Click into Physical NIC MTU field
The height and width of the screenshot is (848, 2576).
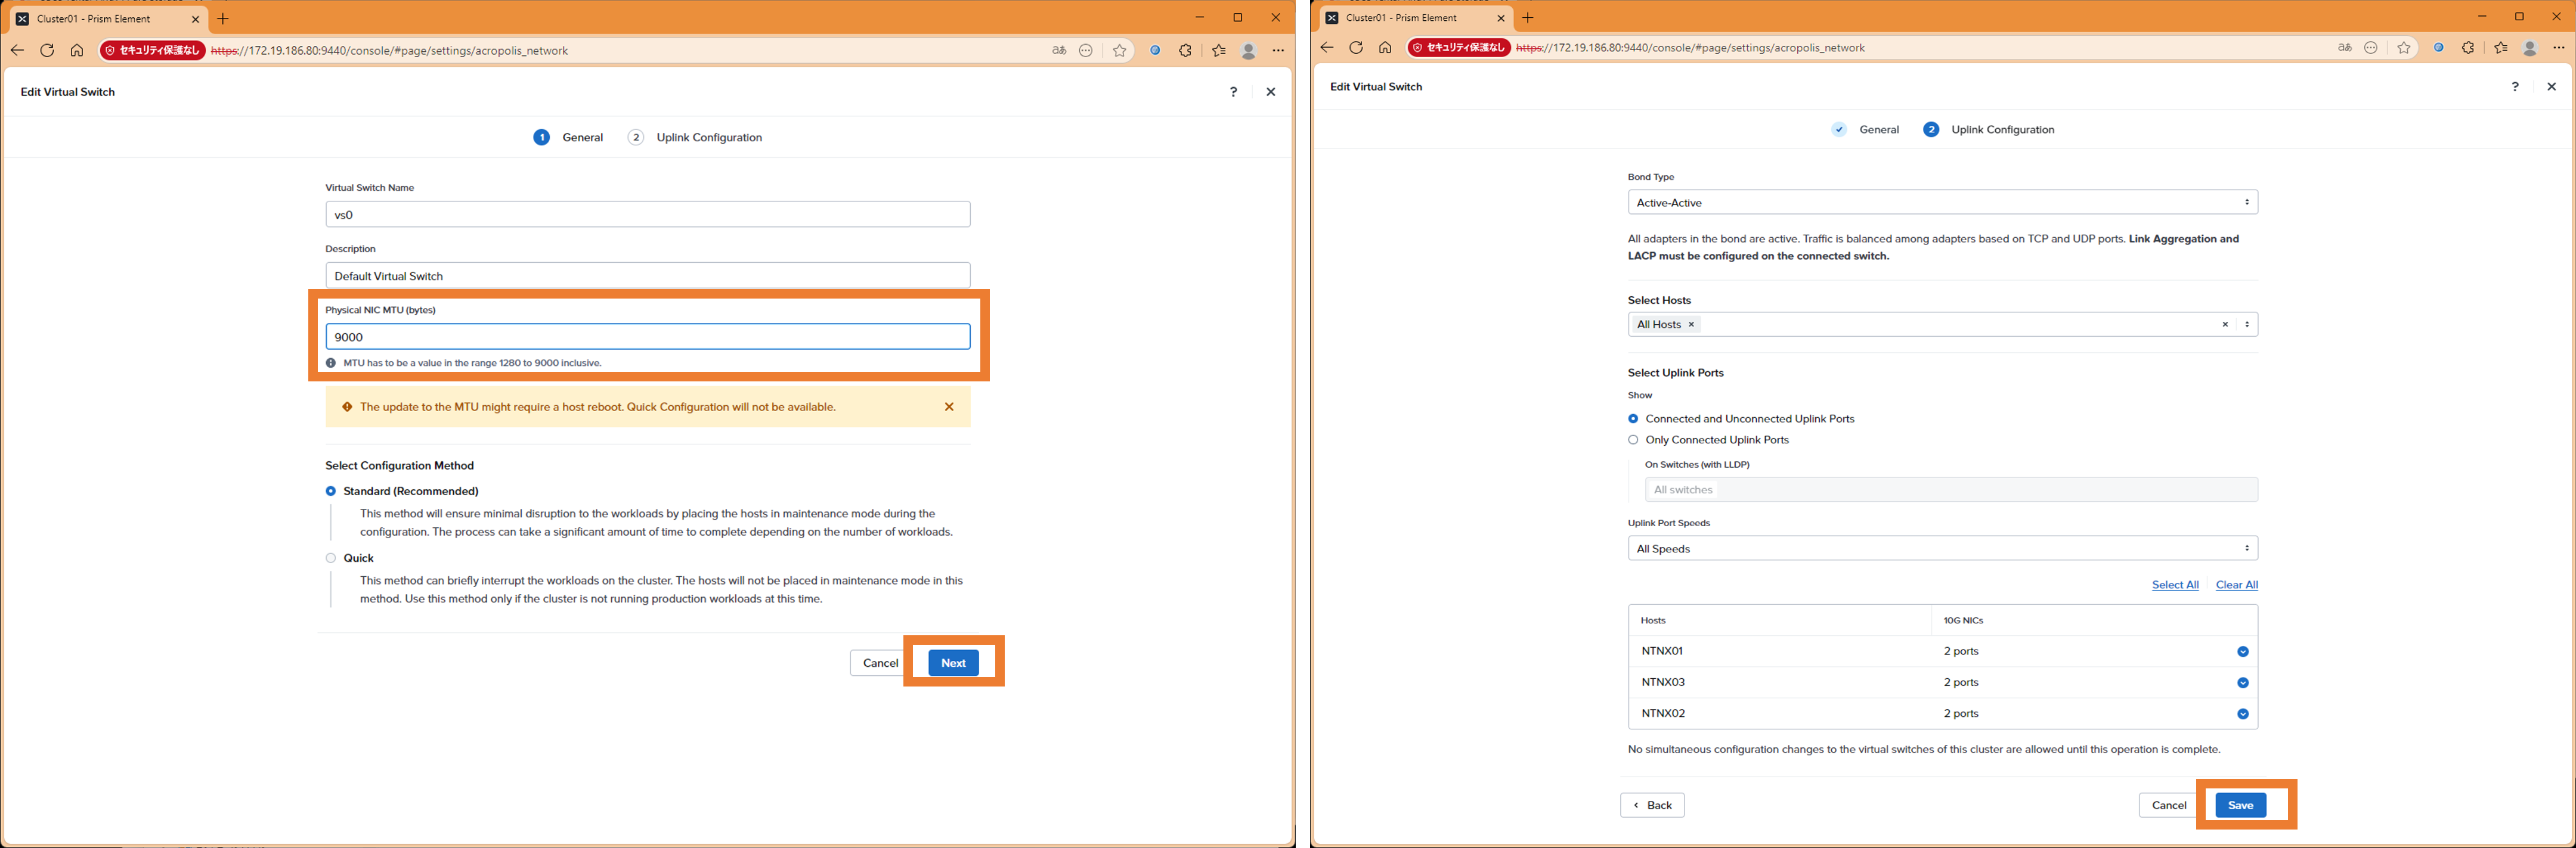click(x=647, y=337)
